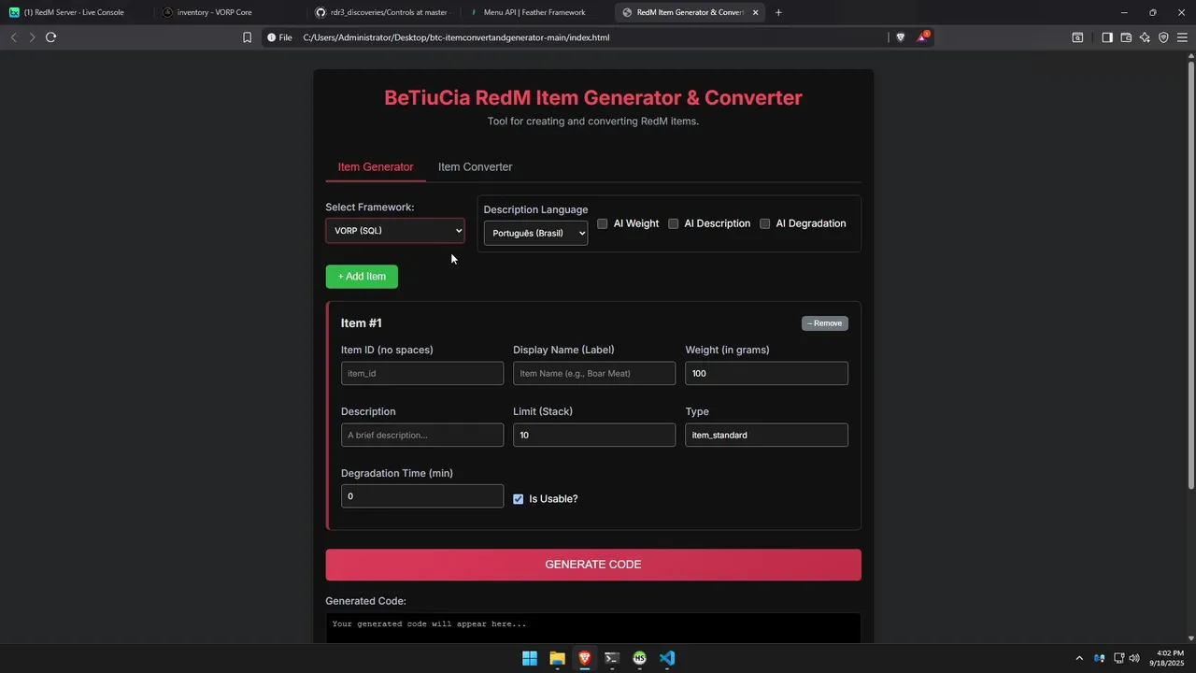
Task: Switch to RedM Server Live Console tab
Action: [x=75, y=12]
